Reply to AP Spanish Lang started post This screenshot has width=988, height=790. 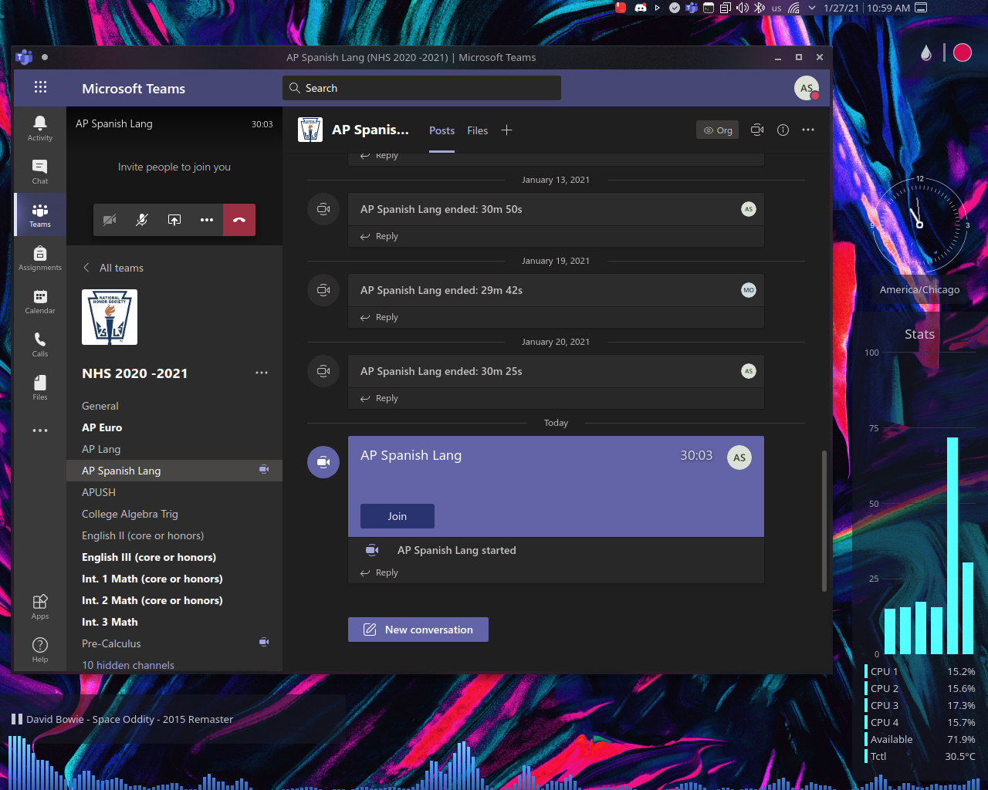[379, 572]
